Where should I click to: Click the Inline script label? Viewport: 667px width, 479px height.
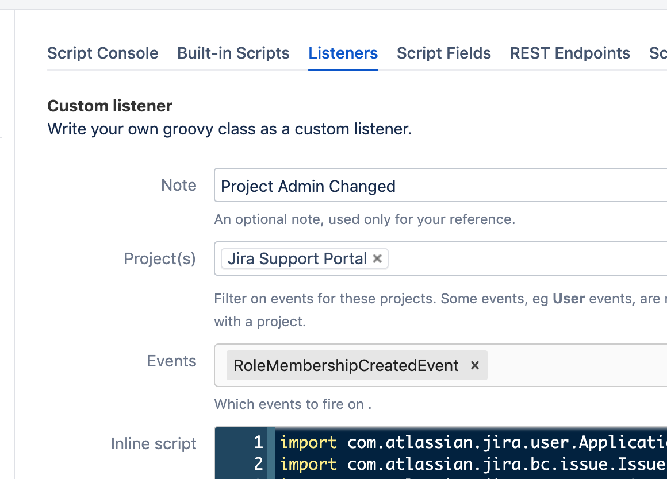154,444
